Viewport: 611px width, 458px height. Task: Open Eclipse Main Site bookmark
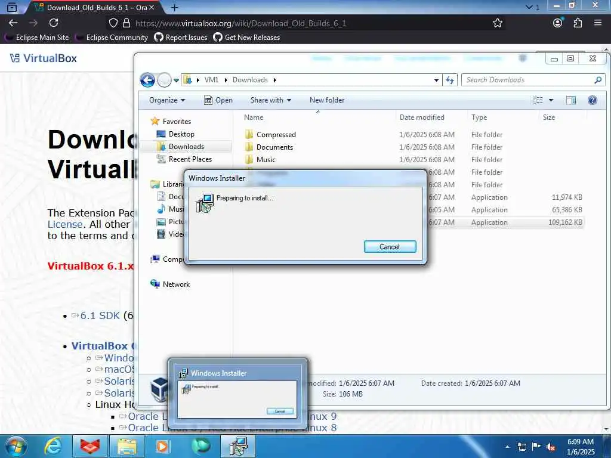click(x=38, y=38)
